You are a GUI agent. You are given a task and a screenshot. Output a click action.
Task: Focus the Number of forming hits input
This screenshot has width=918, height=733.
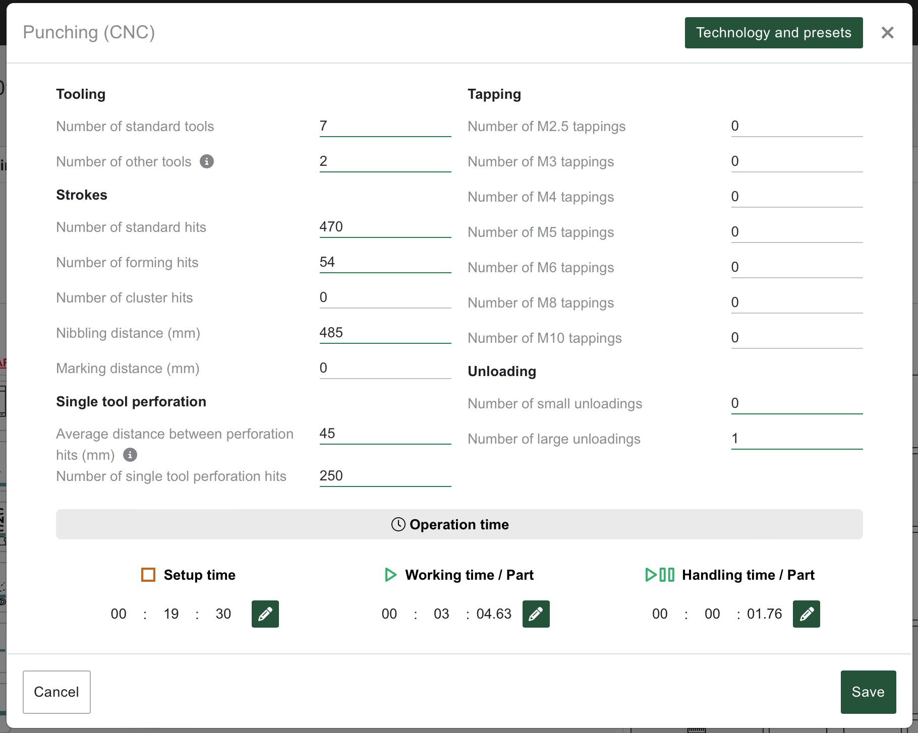(385, 262)
